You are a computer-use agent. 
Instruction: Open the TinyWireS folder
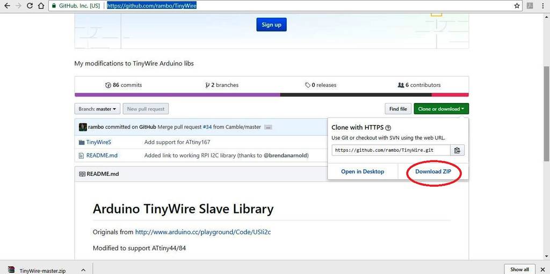click(99, 142)
